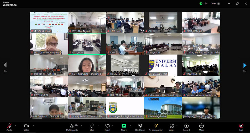
Task: Unmute the microphone via Audio button
Action: [x=10, y=126]
